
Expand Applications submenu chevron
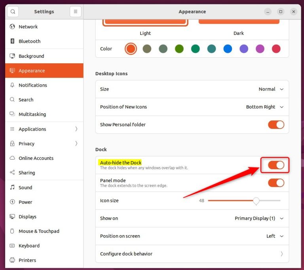(76, 129)
